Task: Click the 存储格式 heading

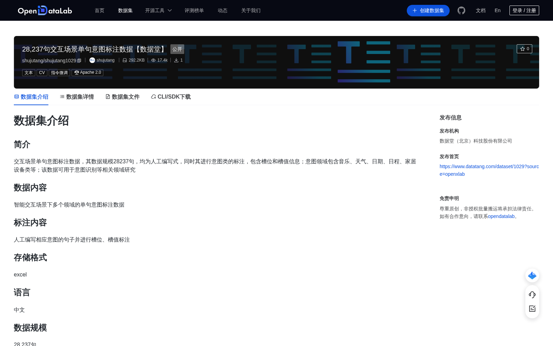Action: coord(30,257)
